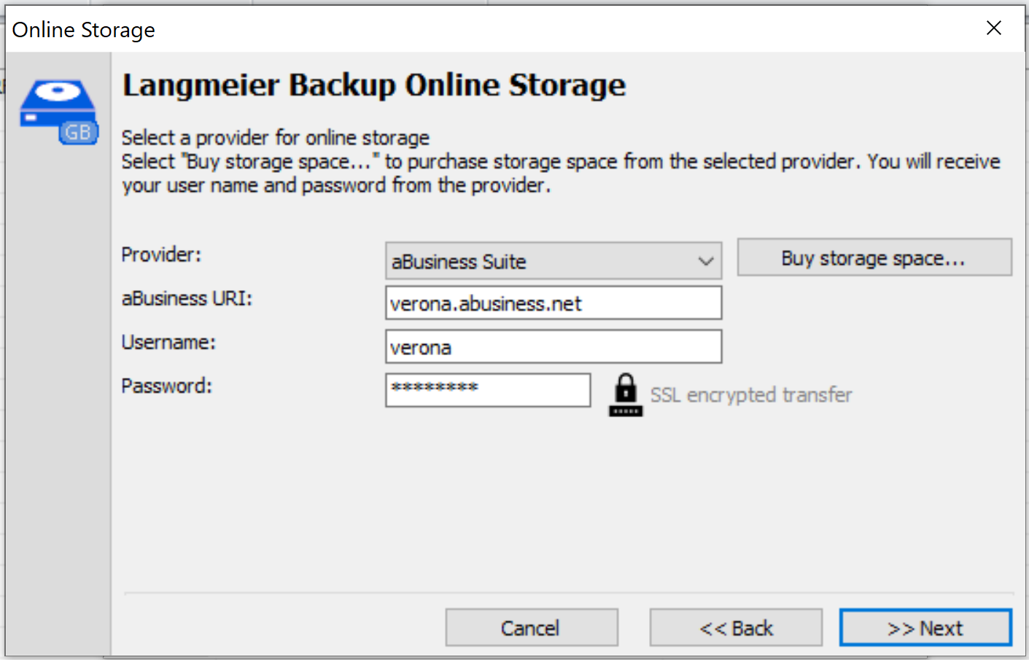
Task: Click the SSL encrypted transfer label
Action: 751,395
